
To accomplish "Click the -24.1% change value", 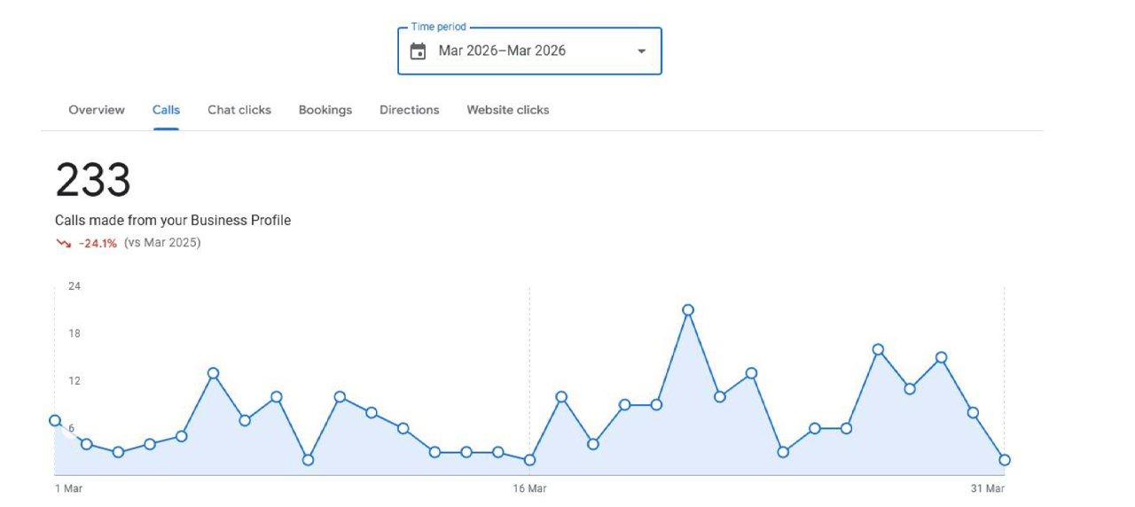I will coord(98,243).
